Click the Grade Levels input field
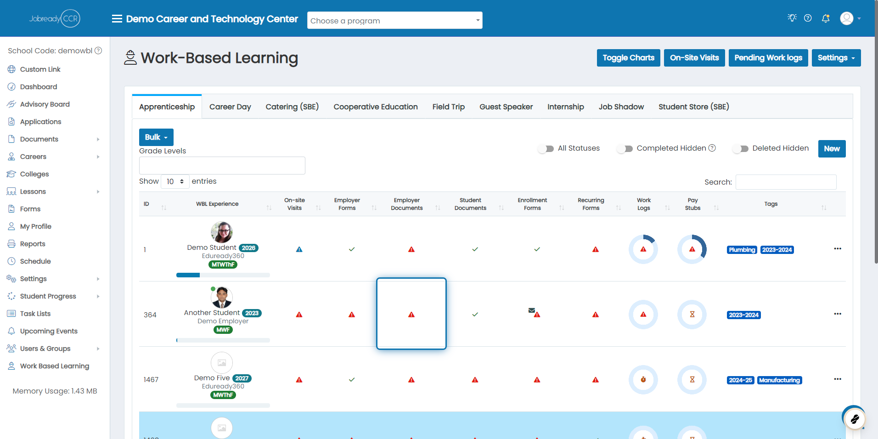 click(222, 165)
